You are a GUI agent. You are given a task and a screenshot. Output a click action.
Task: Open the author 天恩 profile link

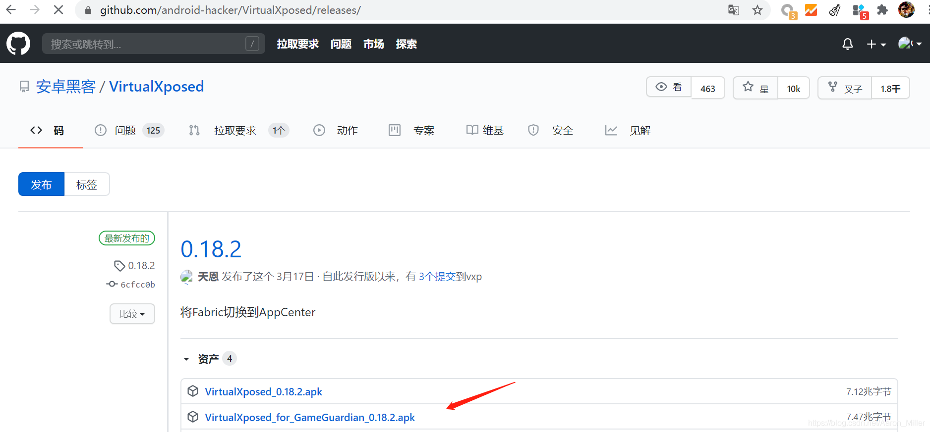[208, 277]
